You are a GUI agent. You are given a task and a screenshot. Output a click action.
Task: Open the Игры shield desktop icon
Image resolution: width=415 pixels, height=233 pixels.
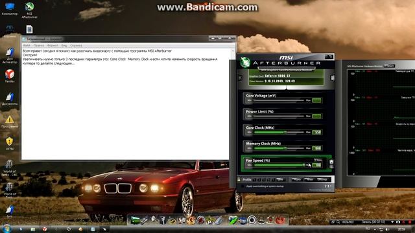(10, 144)
